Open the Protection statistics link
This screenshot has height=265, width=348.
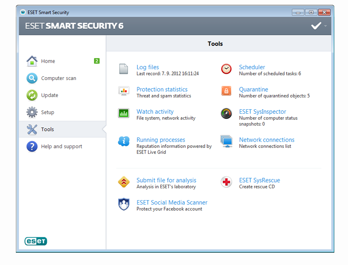click(x=162, y=90)
